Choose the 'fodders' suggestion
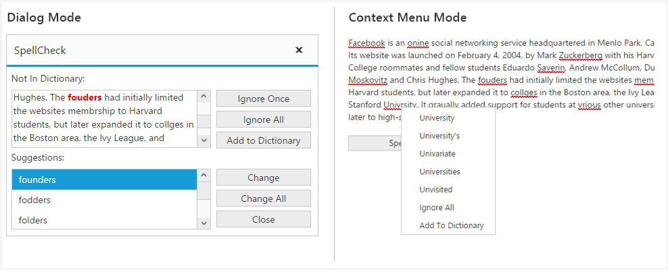Screen dimensions: 668x270 click(105, 200)
